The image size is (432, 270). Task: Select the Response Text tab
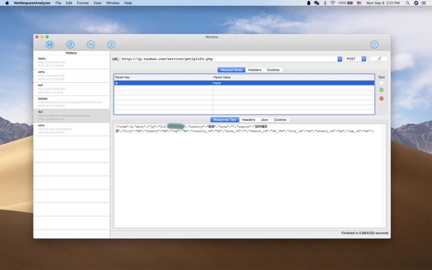tap(225, 120)
